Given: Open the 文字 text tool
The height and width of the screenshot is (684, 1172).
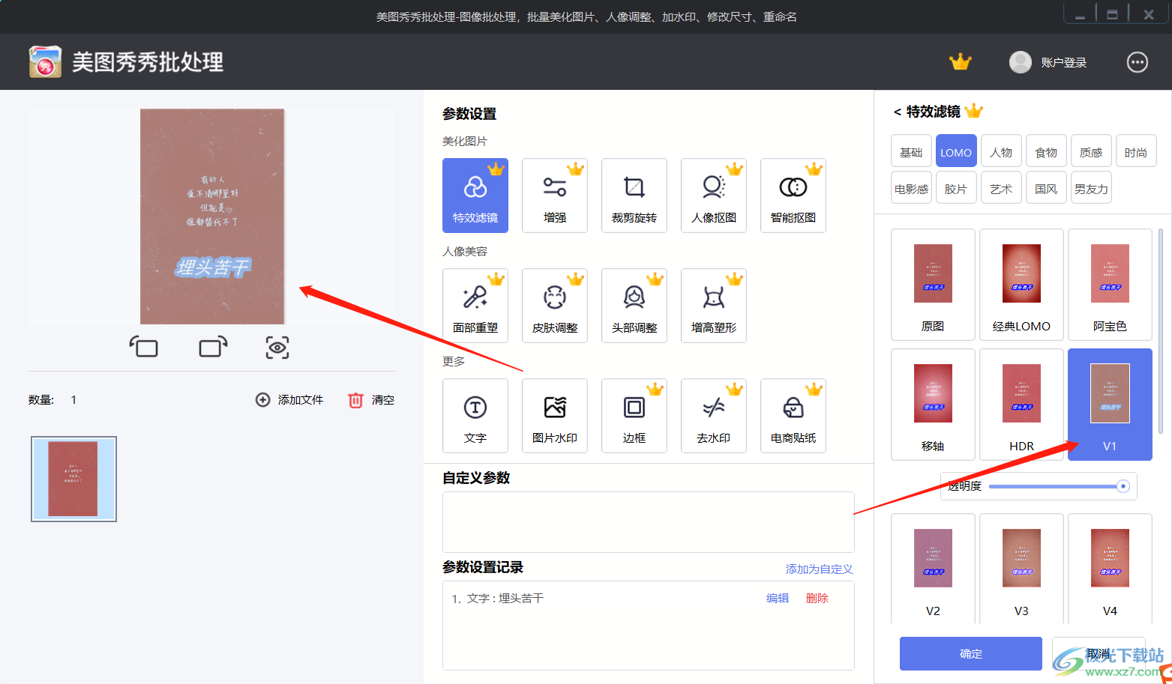Looking at the screenshot, I should pyautogui.click(x=475, y=416).
